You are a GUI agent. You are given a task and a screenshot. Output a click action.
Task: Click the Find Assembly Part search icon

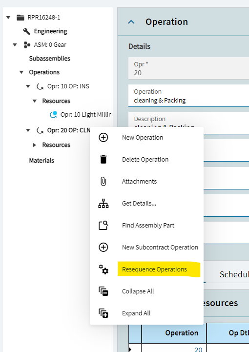coord(104,226)
